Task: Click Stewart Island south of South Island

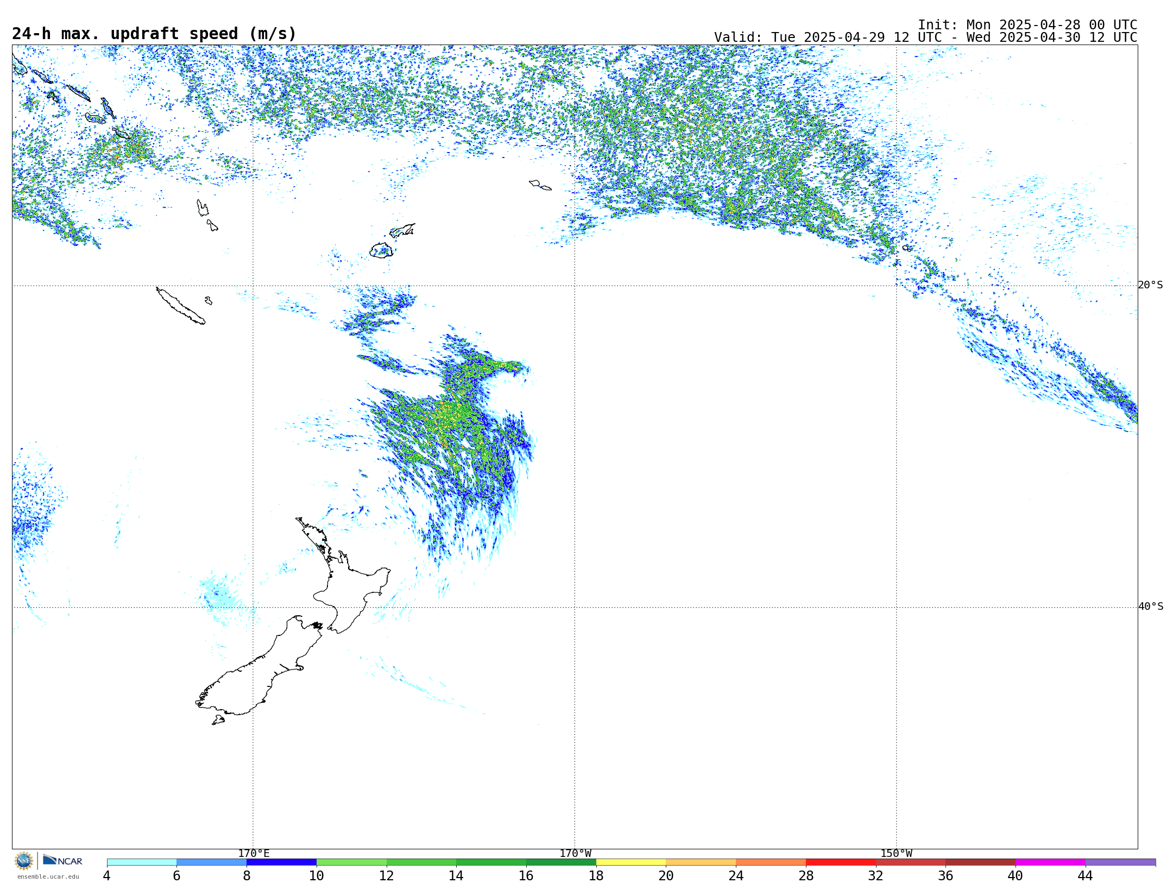Action: [218, 720]
